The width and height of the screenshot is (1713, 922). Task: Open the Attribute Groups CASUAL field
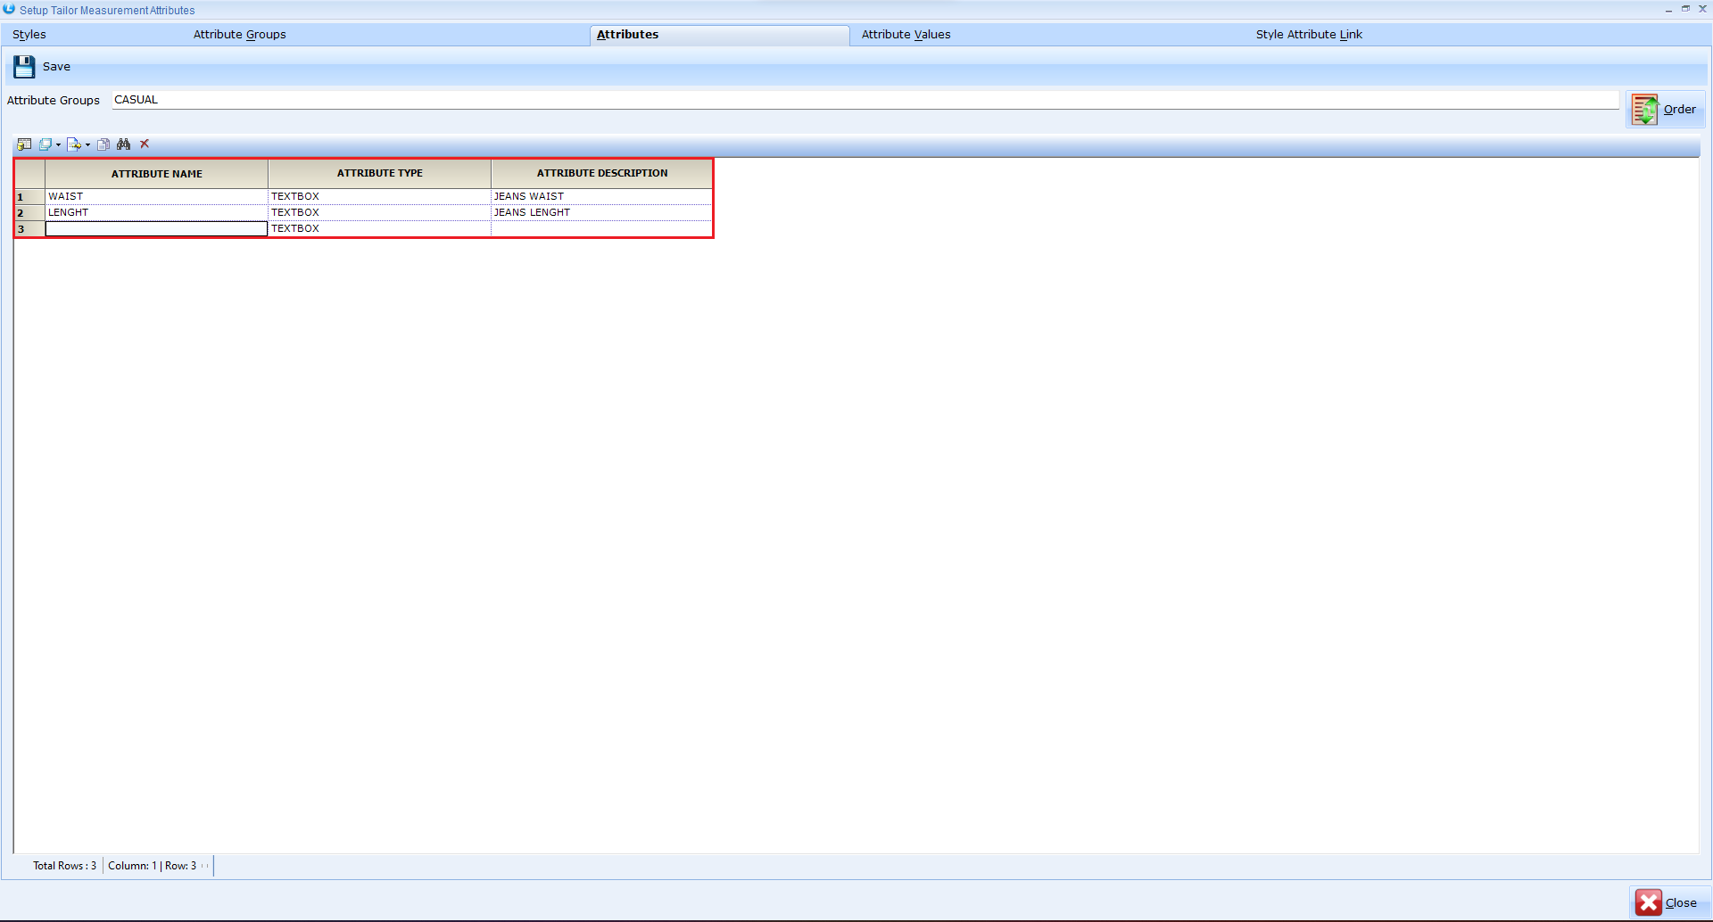point(864,100)
